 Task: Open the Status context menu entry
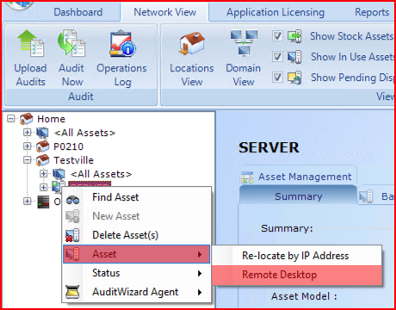[x=137, y=273]
